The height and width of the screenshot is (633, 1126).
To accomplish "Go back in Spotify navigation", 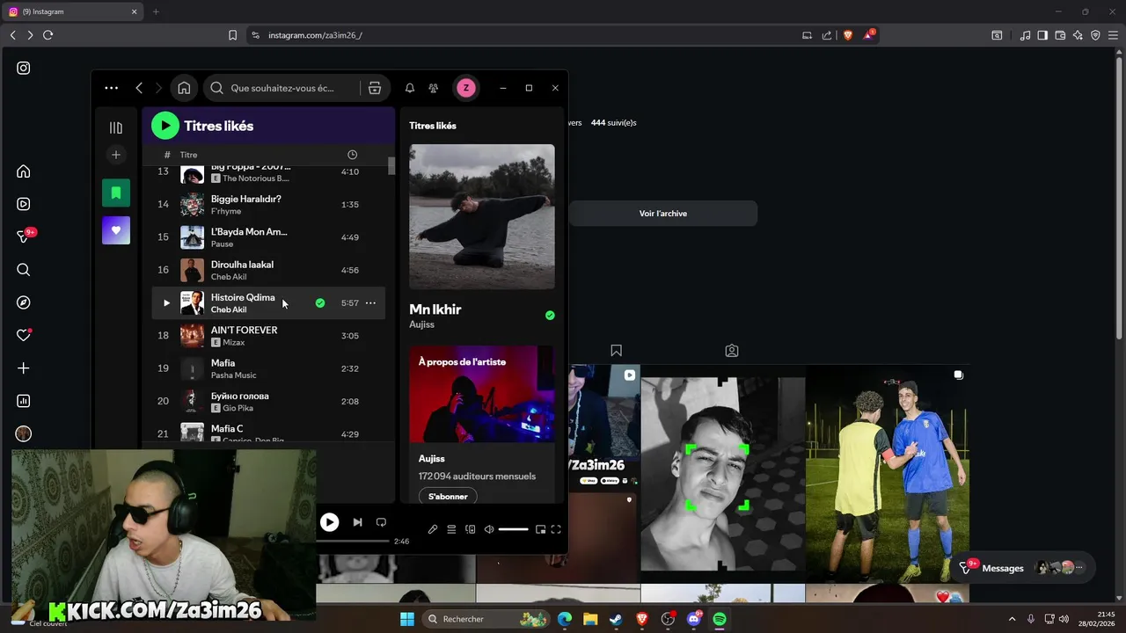I will click(139, 88).
